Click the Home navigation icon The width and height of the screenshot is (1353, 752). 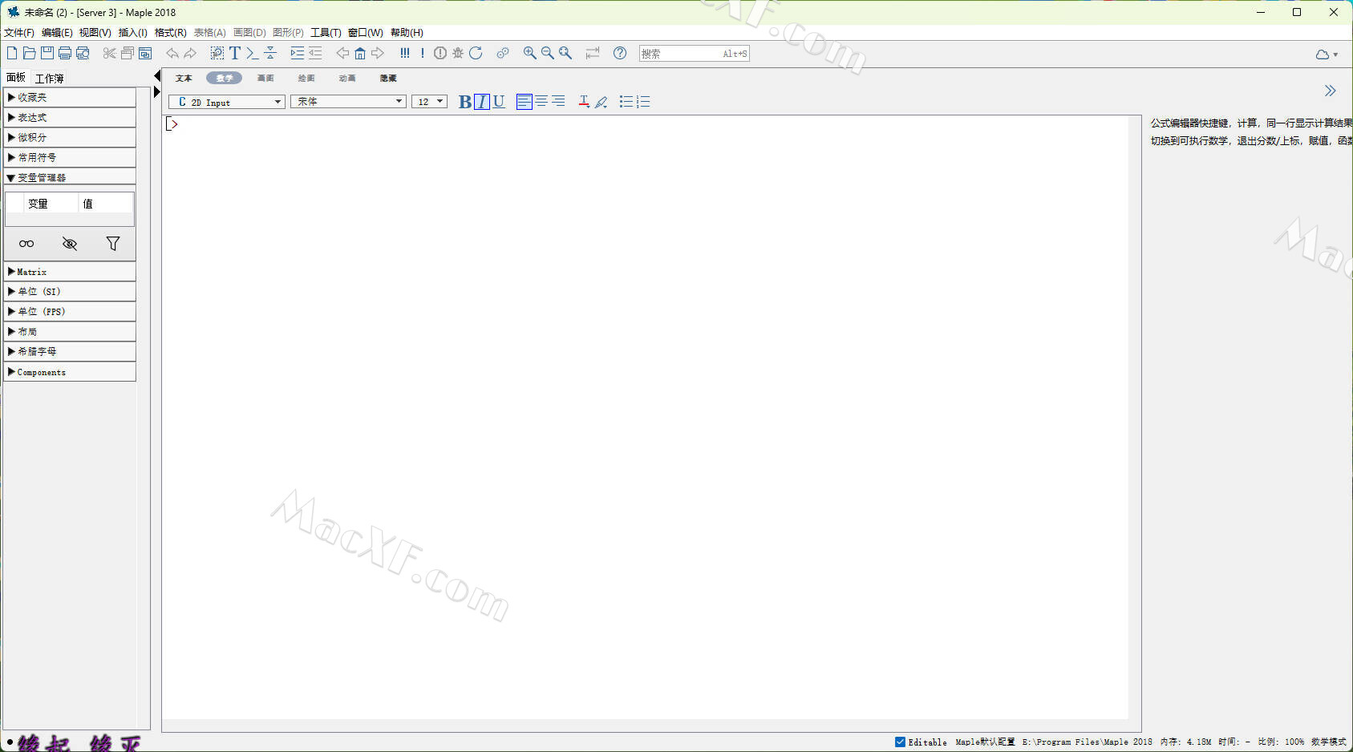[x=360, y=53]
